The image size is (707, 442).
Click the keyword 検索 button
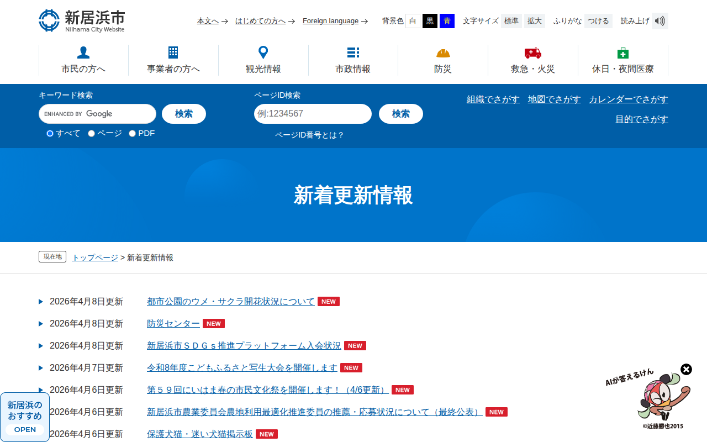point(184,114)
